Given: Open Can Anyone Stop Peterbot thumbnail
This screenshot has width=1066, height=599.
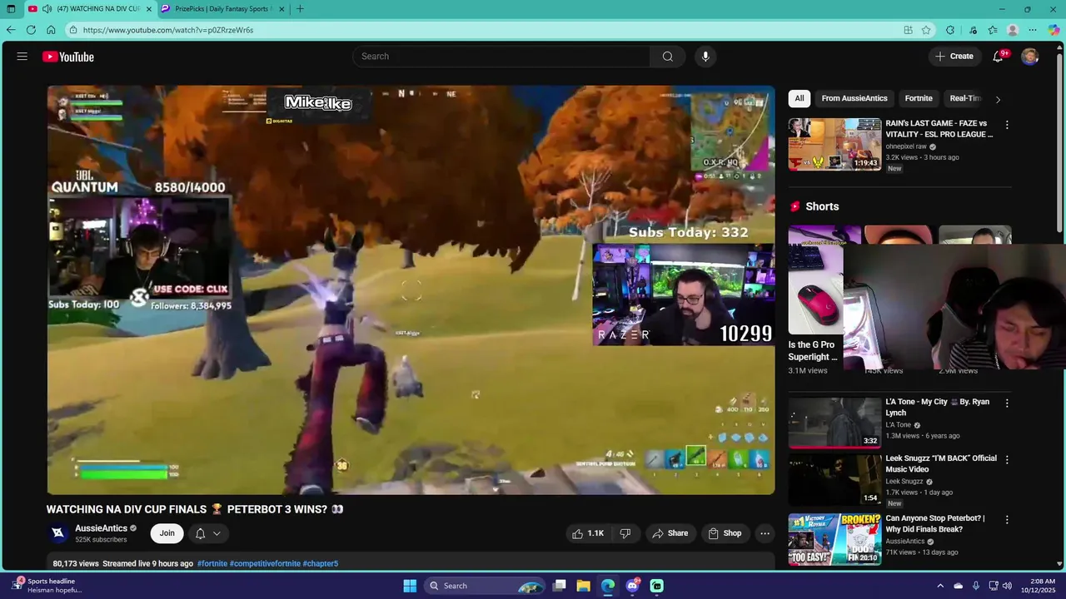Looking at the screenshot, I should point(834,539).
